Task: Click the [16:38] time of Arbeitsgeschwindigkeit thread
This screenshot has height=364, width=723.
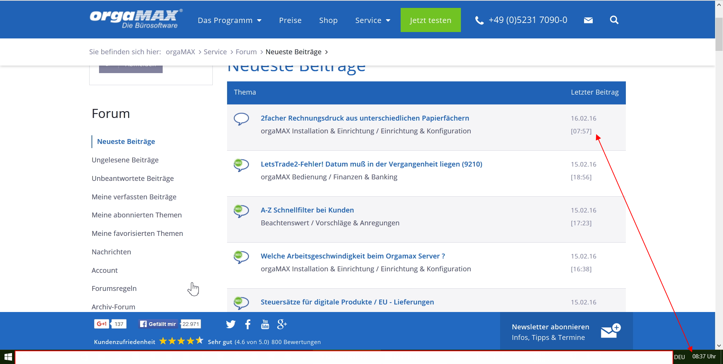Action: (x=581, y=269)
